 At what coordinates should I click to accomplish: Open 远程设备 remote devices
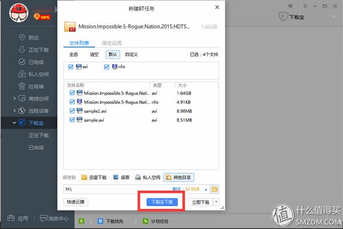(x=34, y=110)
